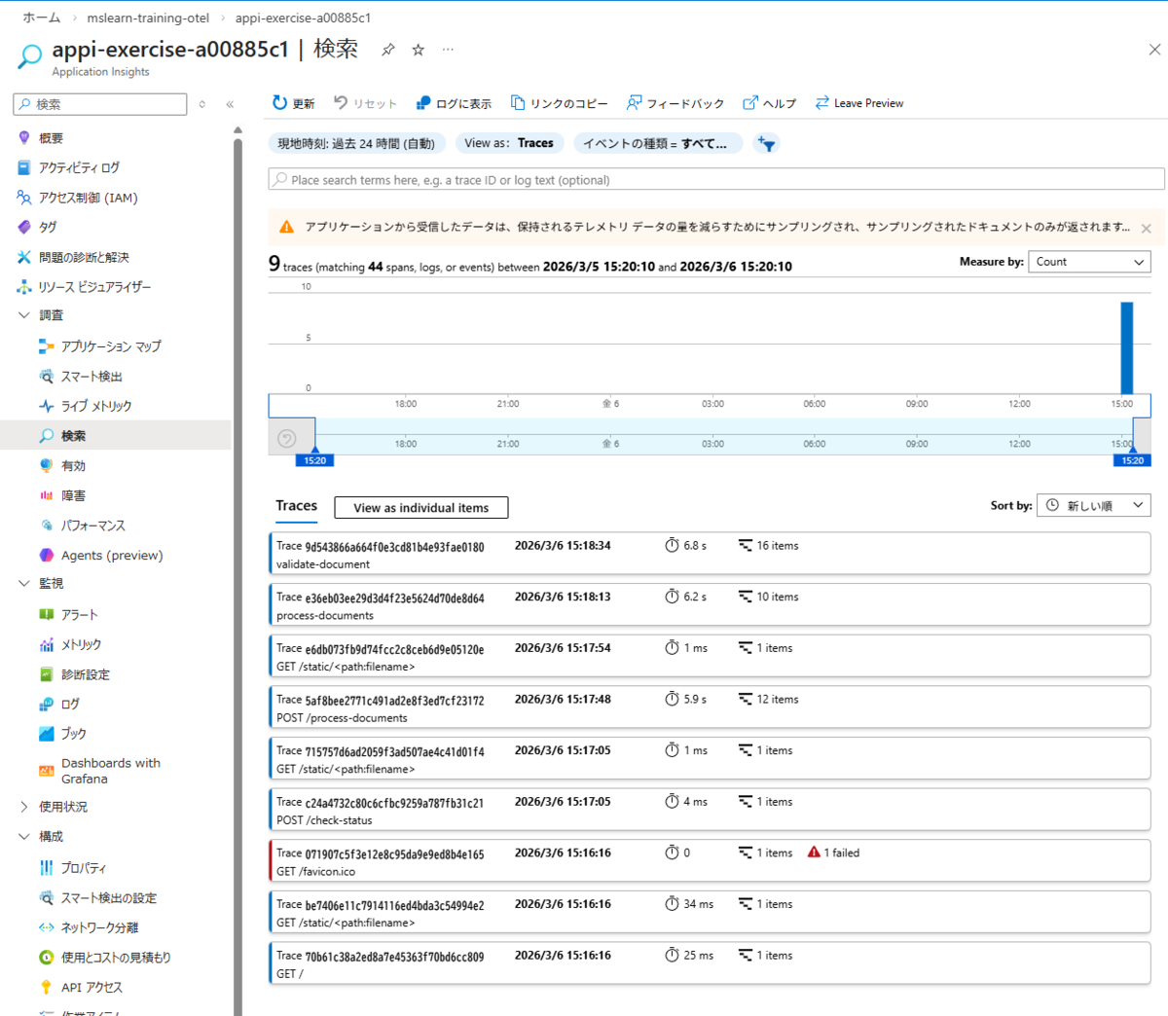Viewport: 1168px width, 1016px height.
Task: Open Agents (preview) in sidebar
Action: click(x=112, y=556)
